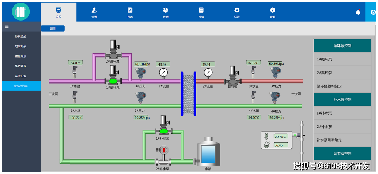Select the 1#补水泵 pump graphic
Screen dimensions: 378x174
[x=164, y=125]
